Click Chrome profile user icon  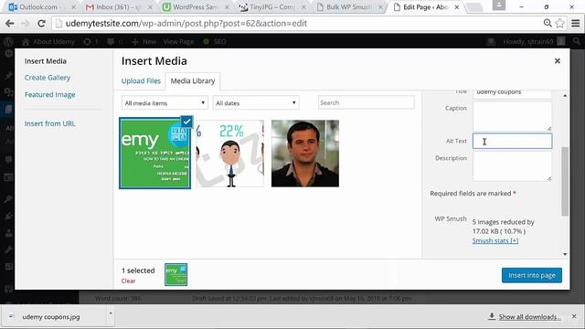(x=499, y=5)
